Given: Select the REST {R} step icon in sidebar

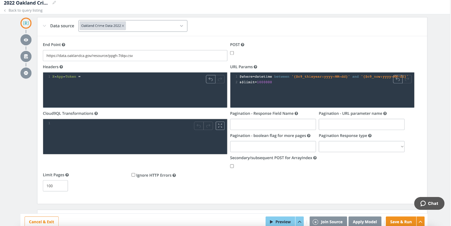Looking at the screenshot, I should [26, 23].
